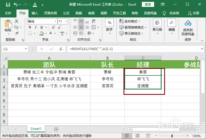Align cell text to the right

pos(87,27)
